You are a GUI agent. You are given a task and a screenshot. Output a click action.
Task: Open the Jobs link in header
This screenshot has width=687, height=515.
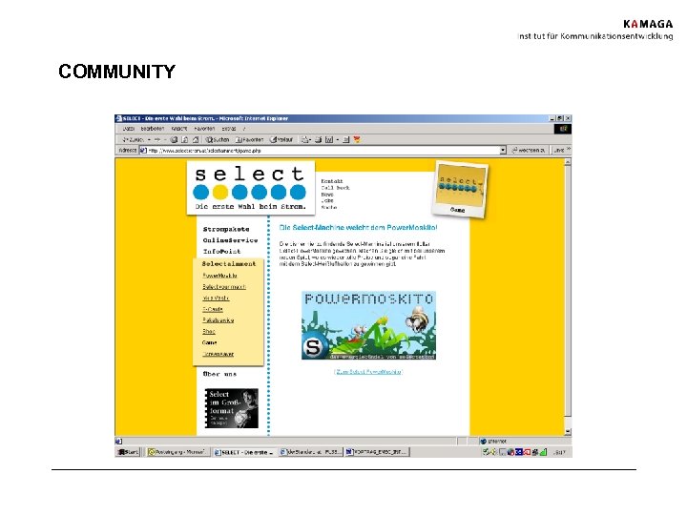click(x=327, y=200)
